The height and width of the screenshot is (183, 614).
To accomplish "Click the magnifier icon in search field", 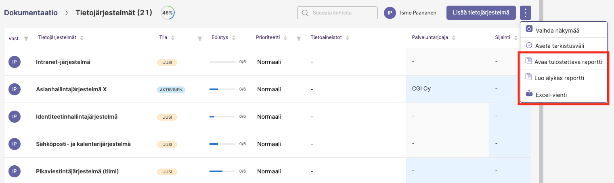I will [305, 13].
